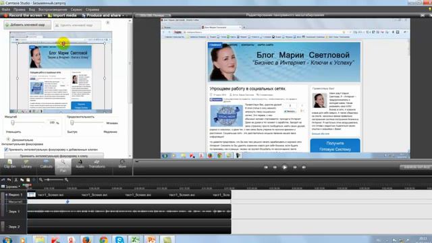The height and width of the screenshot is (243, 432).
Task: Click the scale percentage input field
Action: point(51,123)
